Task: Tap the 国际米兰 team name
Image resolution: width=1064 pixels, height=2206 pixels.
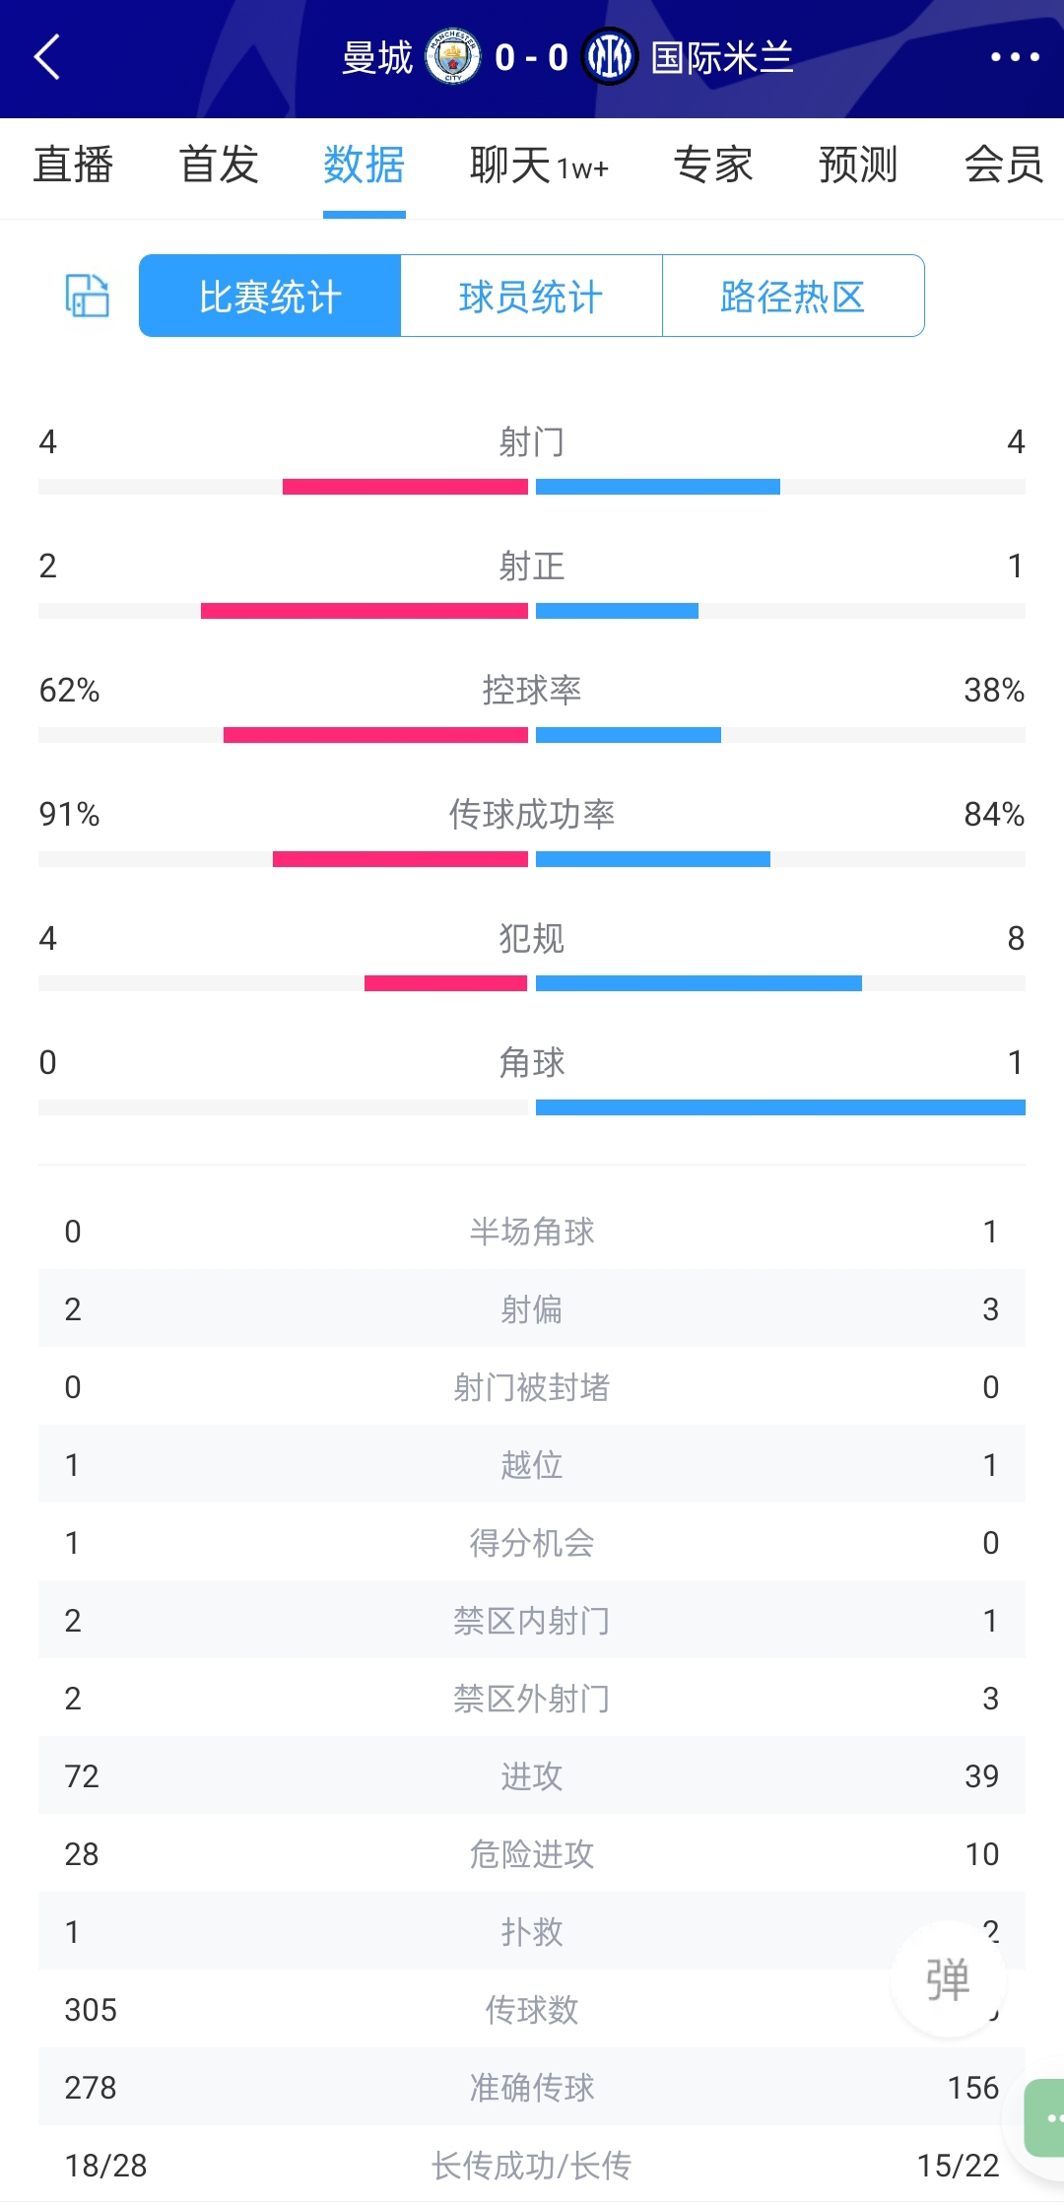Action: 722,57
